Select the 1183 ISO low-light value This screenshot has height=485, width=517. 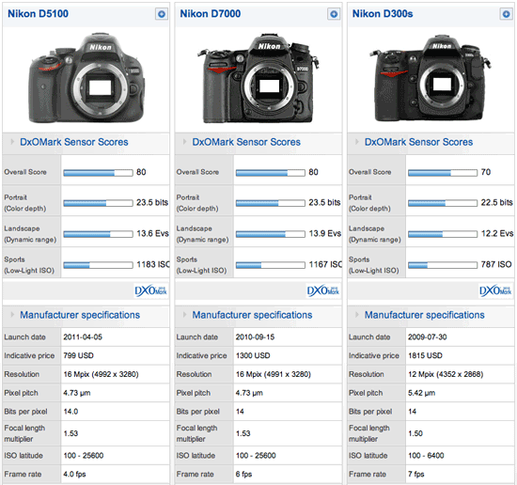[153, 264]
